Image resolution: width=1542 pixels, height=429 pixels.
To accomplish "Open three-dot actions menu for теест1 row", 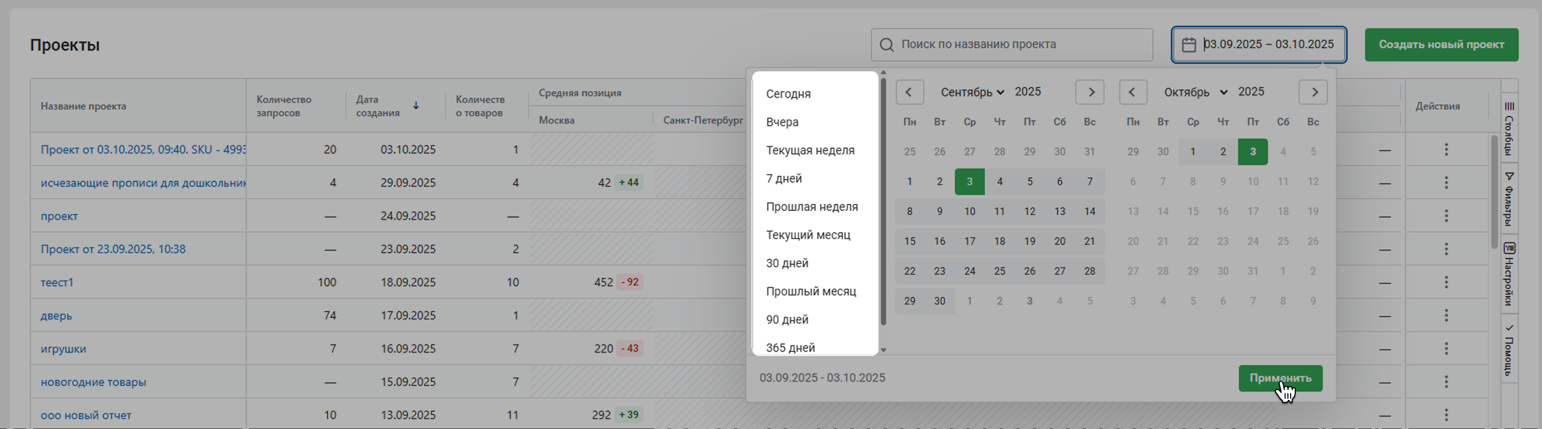I will pos(1446,282).
